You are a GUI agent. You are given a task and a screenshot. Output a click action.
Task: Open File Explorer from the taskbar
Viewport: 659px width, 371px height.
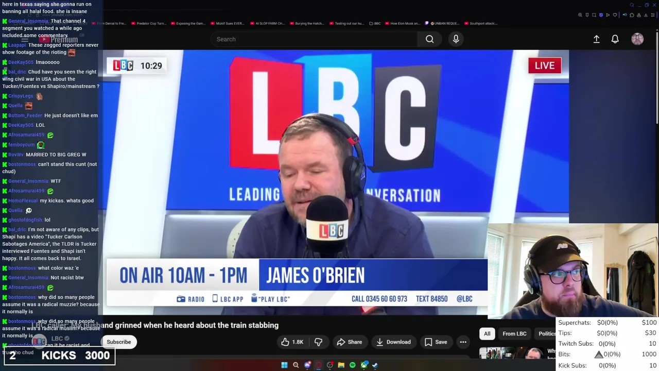click(341, 365)
